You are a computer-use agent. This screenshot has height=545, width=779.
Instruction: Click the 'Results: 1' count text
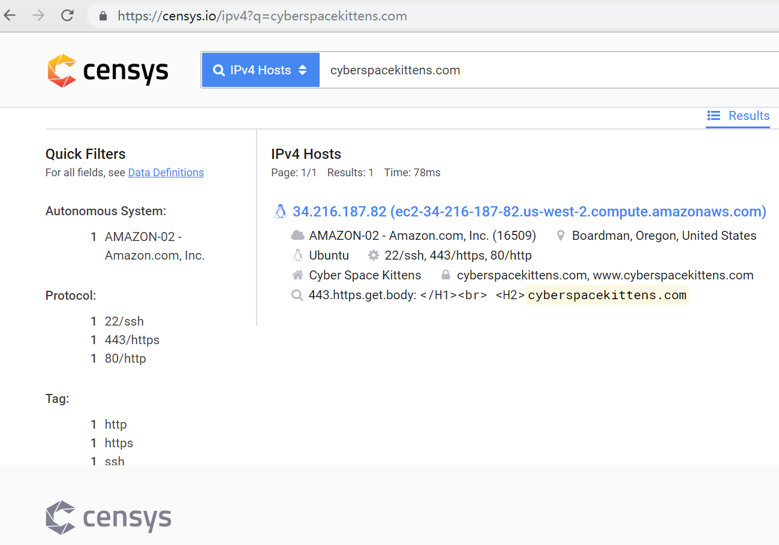[x=350, y=173]
